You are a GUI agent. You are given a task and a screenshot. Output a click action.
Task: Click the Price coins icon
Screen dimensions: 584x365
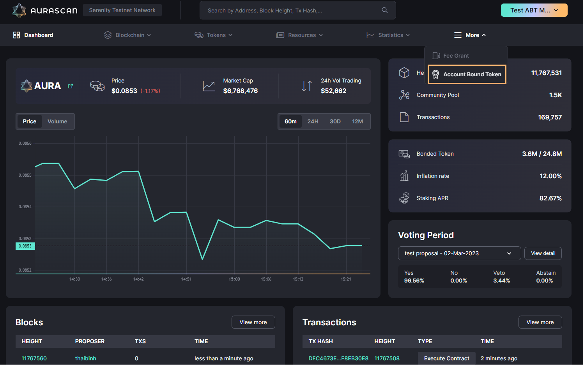pos(97,86)
